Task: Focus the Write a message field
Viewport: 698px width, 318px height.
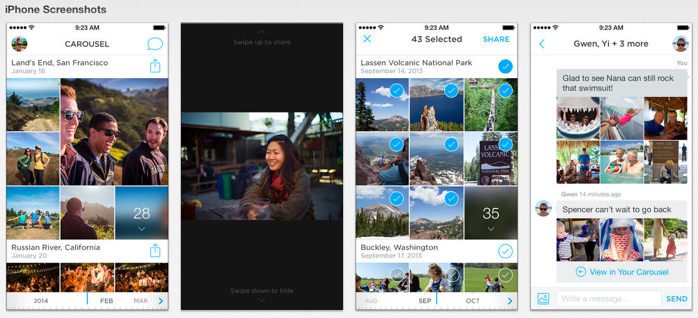Action: (608, 299)
